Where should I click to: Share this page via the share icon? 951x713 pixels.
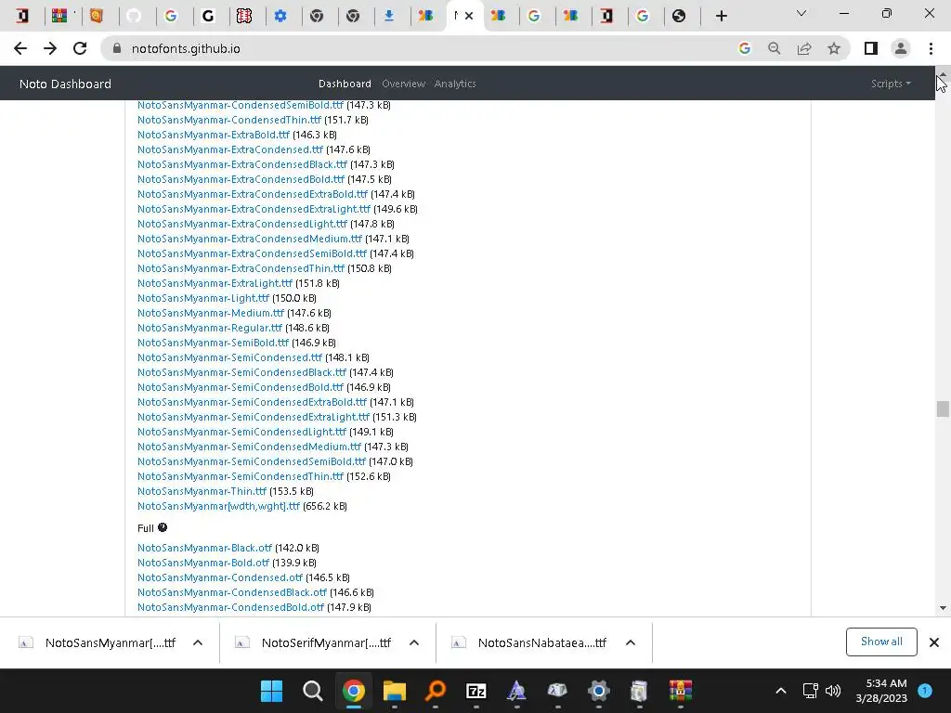pyautogui.click(x=804, y=48)
